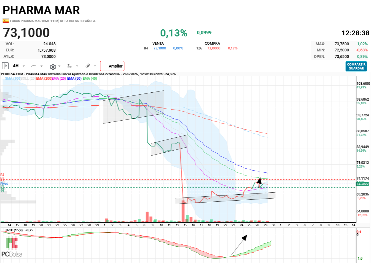This screenshot has height=263, width=371.
Task: Click the TRIX value -0,25
Action: click(29, 230)
